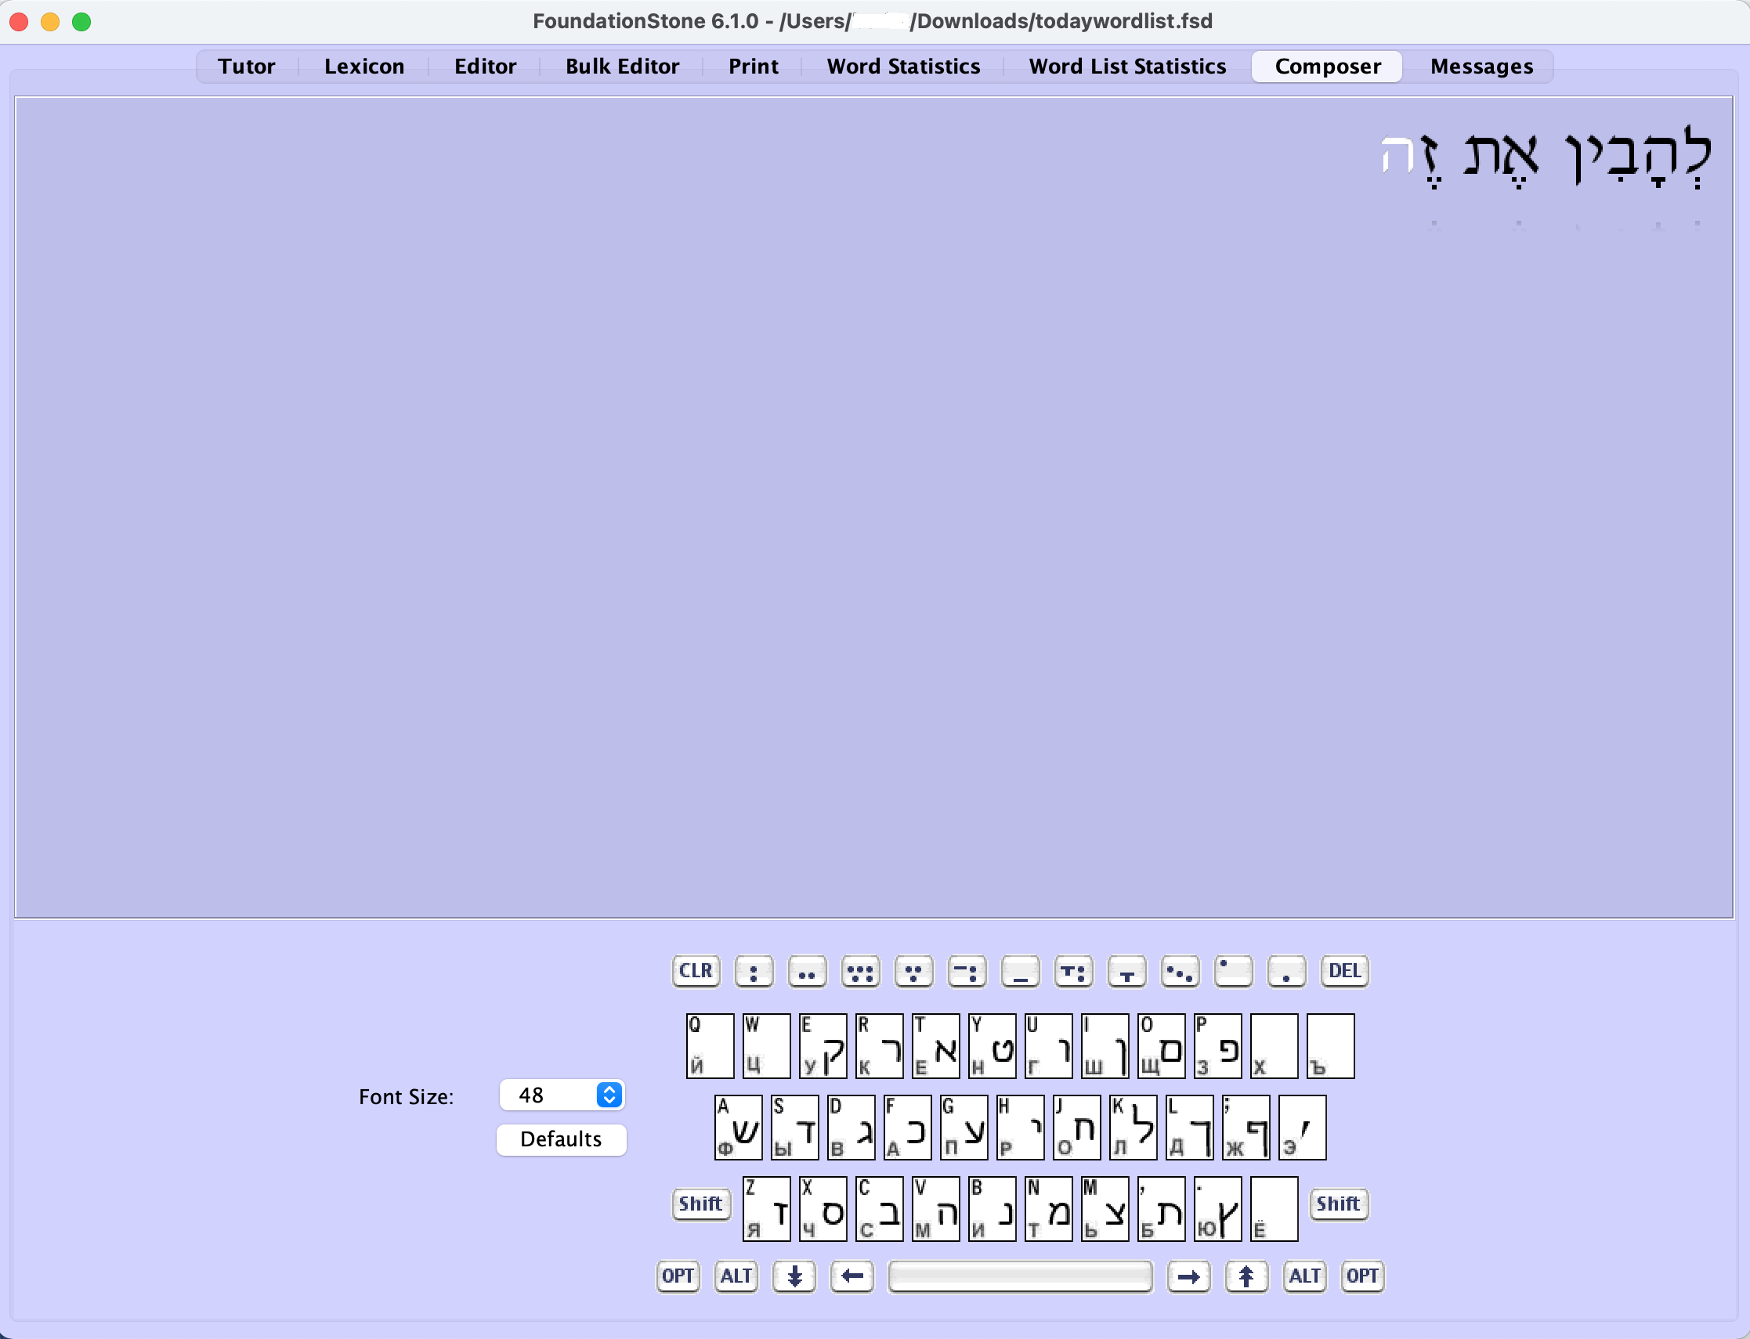Image resolution: width=1750 pixels, height=1339 pixels.
Task: Click the DEL button to delete character
Action: pos(1342,969)
